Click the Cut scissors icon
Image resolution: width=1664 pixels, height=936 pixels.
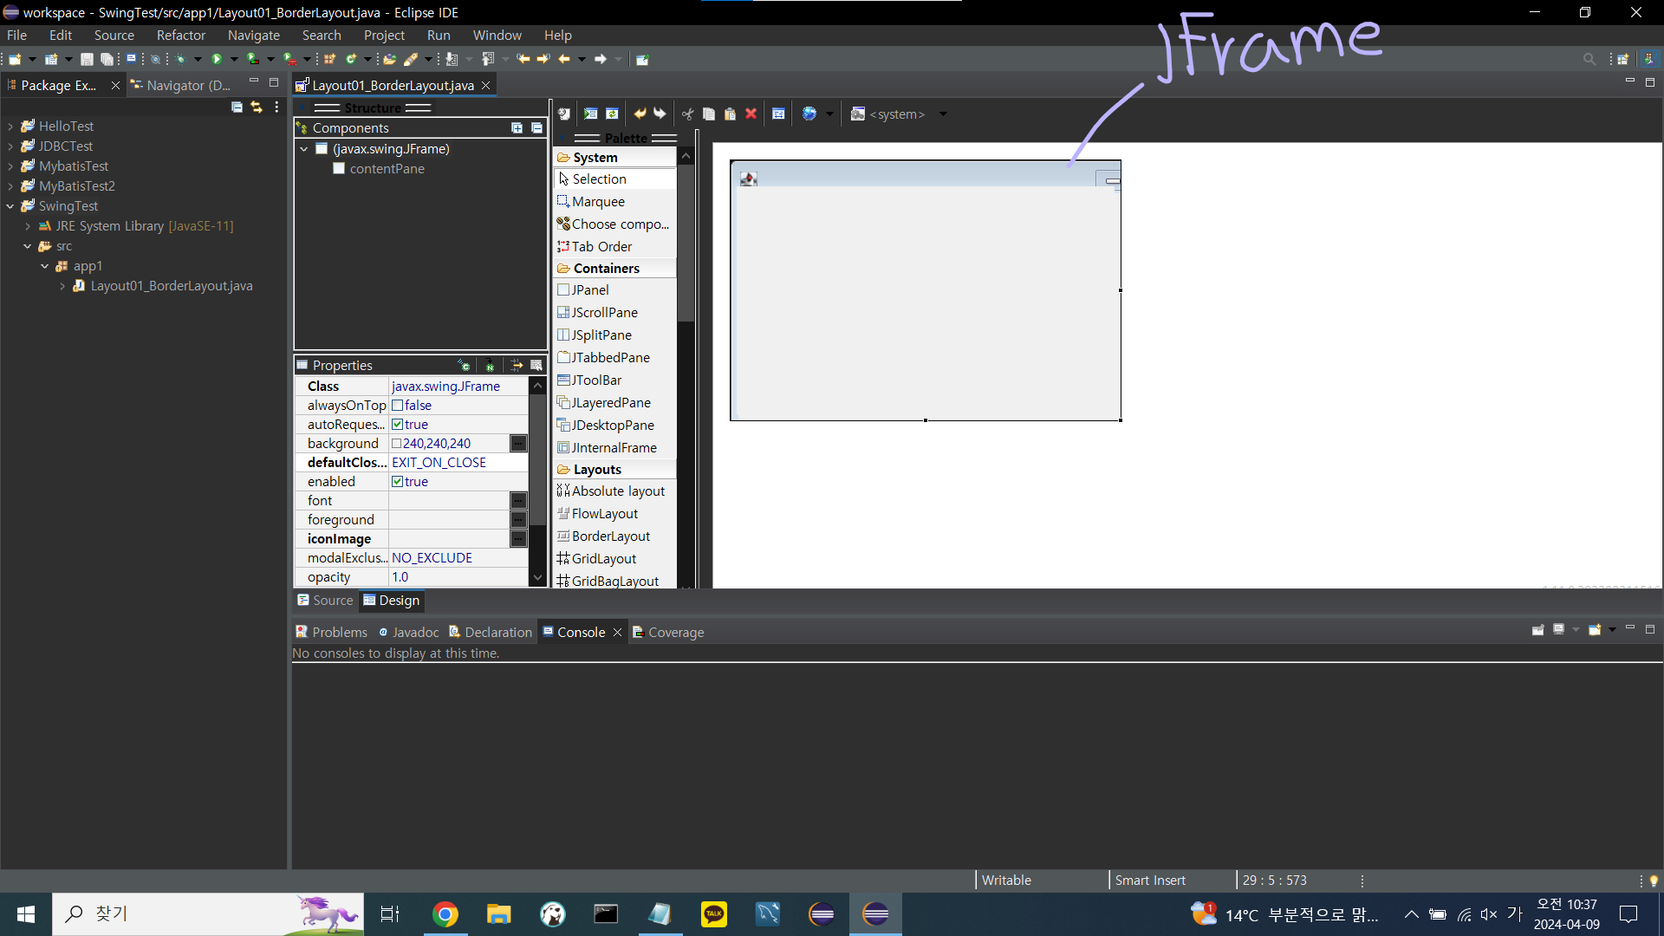(688, 114)
